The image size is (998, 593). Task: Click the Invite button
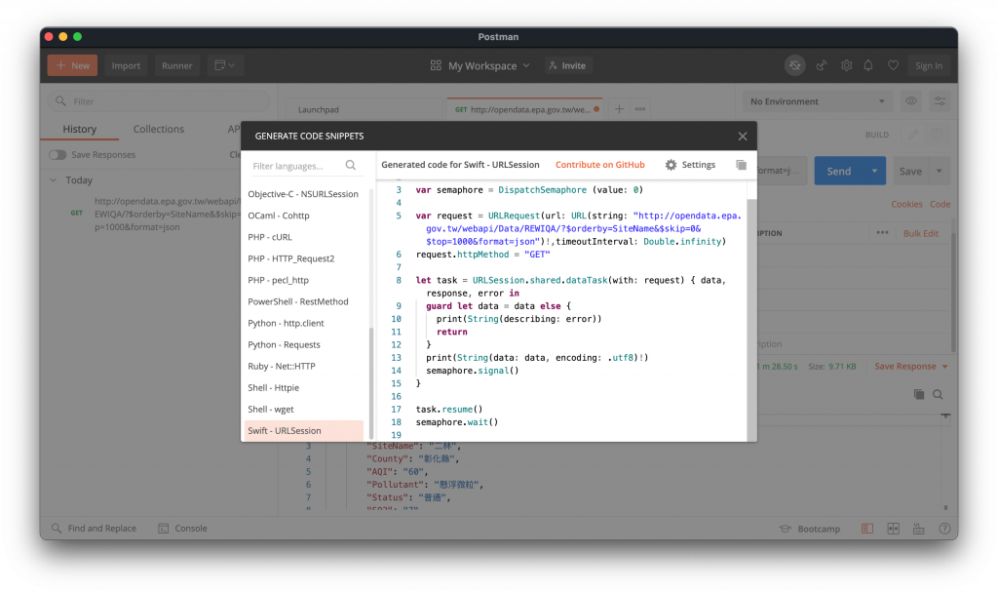pyautogui.click(x=568, y=65)
